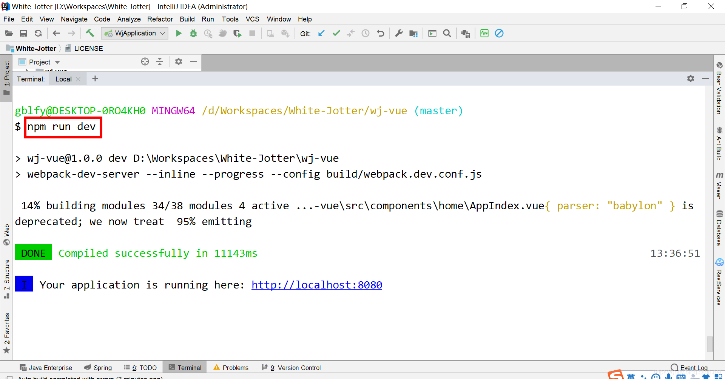Click the Compiled successfully message
Viewport: 725px width, 379px height.
tap(158, 253)
